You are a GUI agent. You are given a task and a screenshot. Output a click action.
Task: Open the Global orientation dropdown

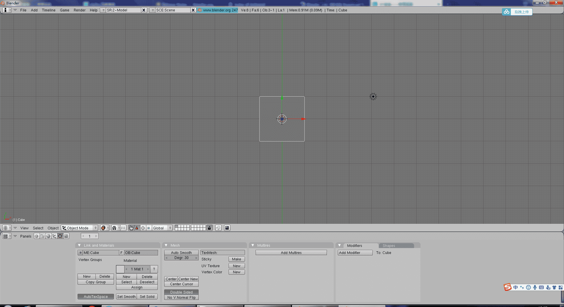click(162, 228)
